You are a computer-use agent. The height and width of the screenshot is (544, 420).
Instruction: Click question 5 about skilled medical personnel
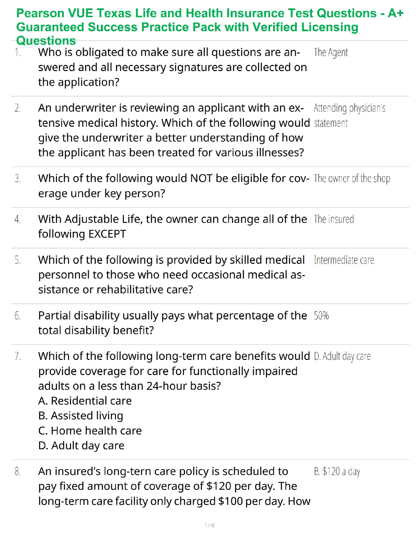point(172,275)
